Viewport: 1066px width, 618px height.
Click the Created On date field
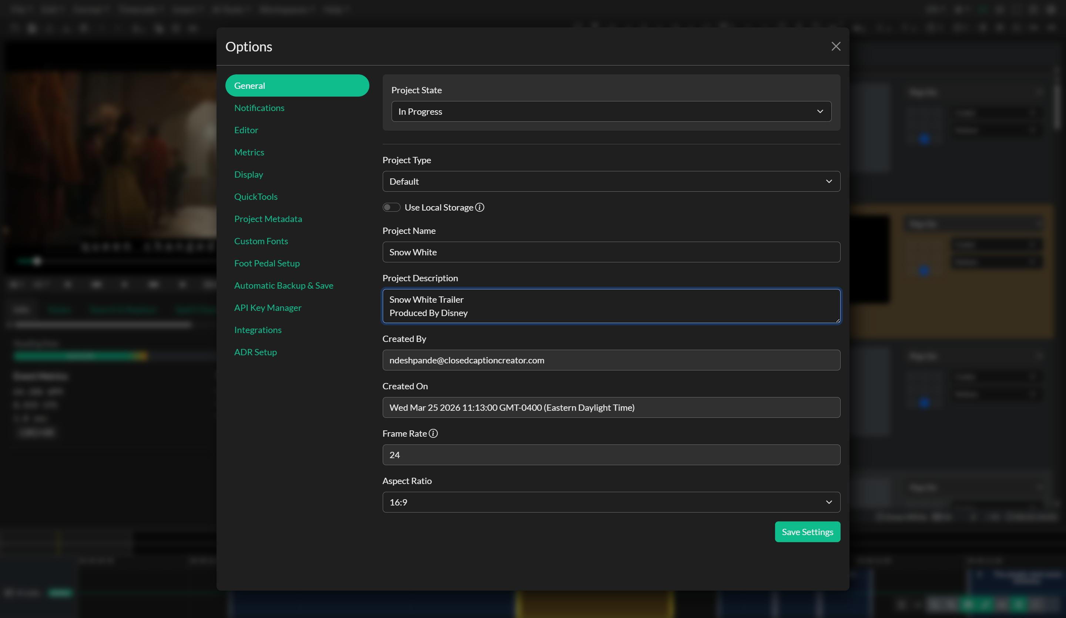point(611,407)
